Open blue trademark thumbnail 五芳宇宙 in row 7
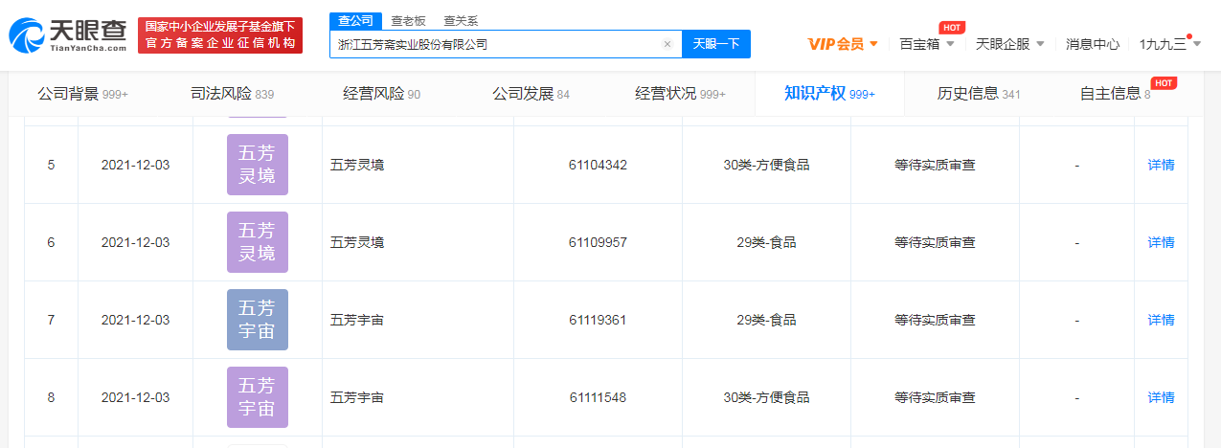Screen dimensions: 1221x448 (x=258, y=320)
